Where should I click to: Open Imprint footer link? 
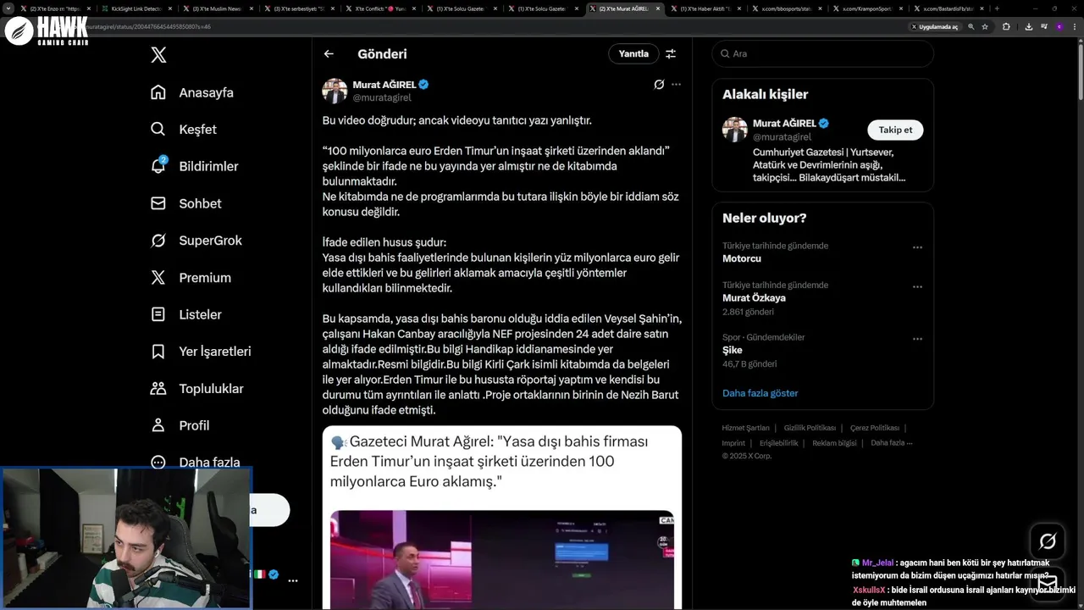click(733, 443)
